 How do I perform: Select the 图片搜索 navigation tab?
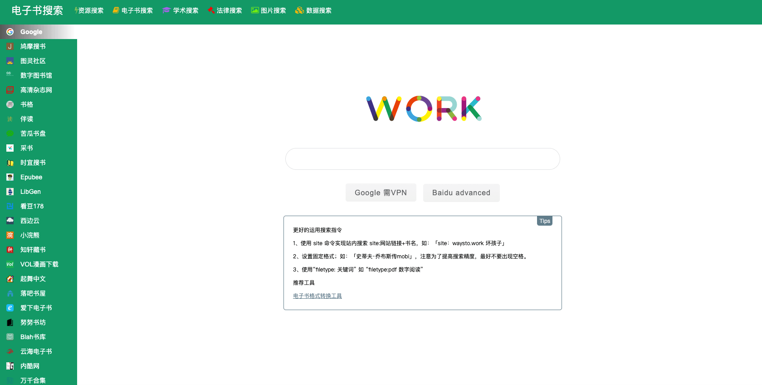point(269,10)
